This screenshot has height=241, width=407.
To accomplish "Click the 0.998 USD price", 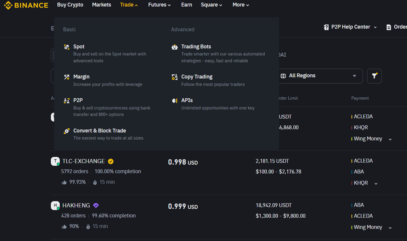I will click(183, 162).
